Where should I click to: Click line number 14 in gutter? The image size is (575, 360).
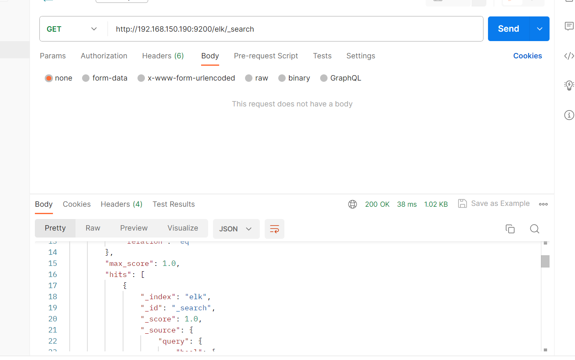(53, 252)
